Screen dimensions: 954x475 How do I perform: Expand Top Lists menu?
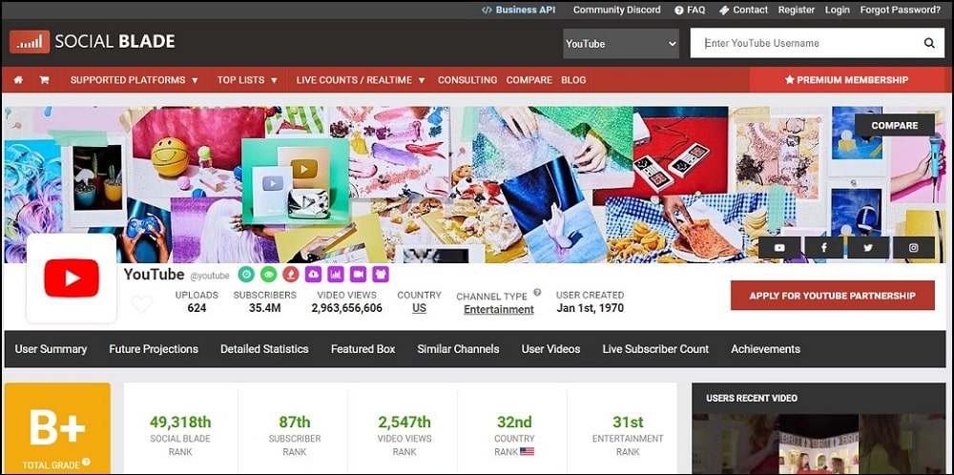[247, 80]
